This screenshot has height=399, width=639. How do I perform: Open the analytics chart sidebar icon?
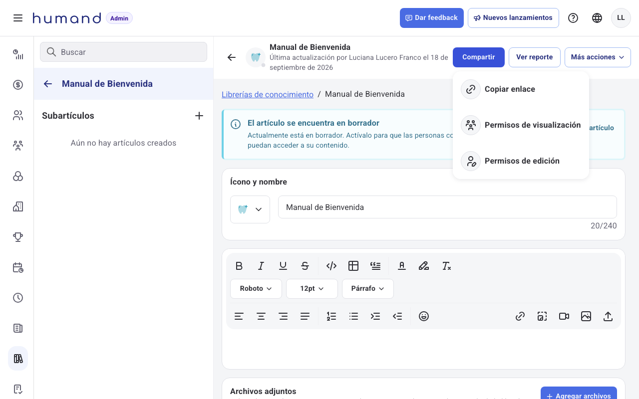tap(18, 54)
